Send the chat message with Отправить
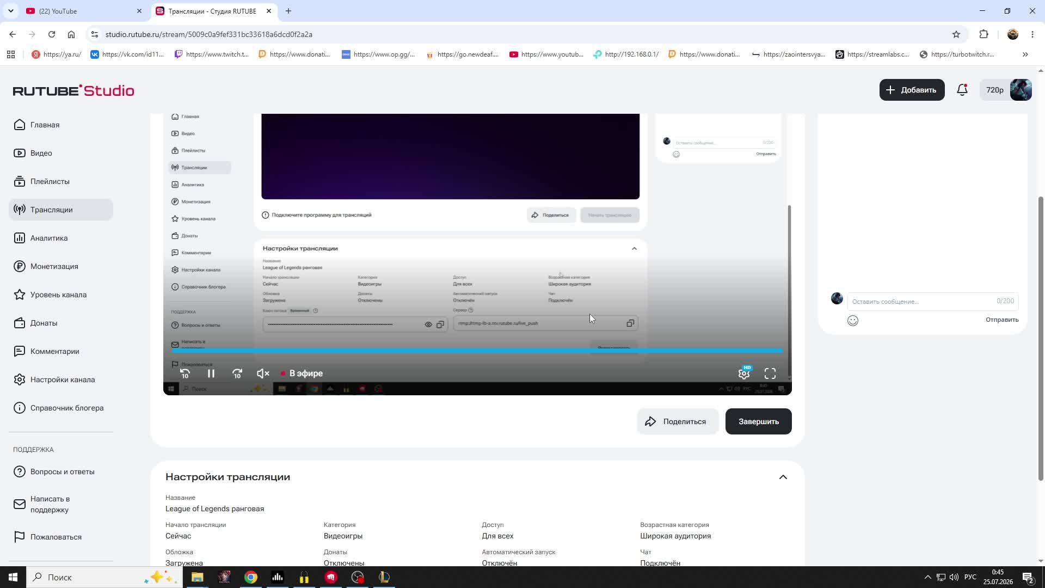Screen dimensions: 1045x588 click(x=1001, y=320)
